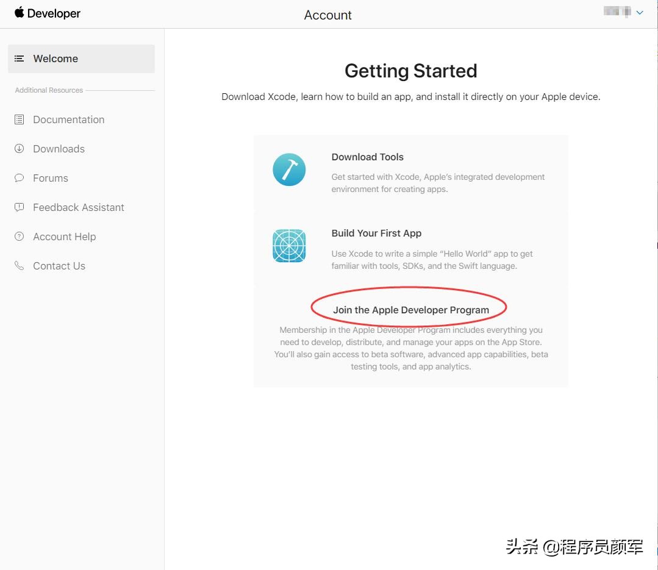Click the Contact Us phone icon
Viewport: 658px width, 570px height.
pyautogui.click(x=20, y=266)
